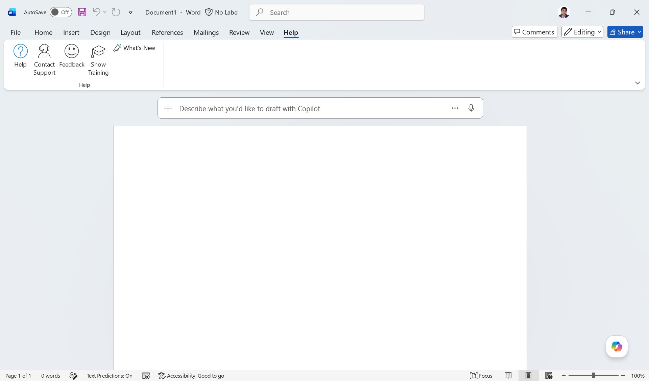Open the Copilot box more options ellipsis

click(455, 108)
